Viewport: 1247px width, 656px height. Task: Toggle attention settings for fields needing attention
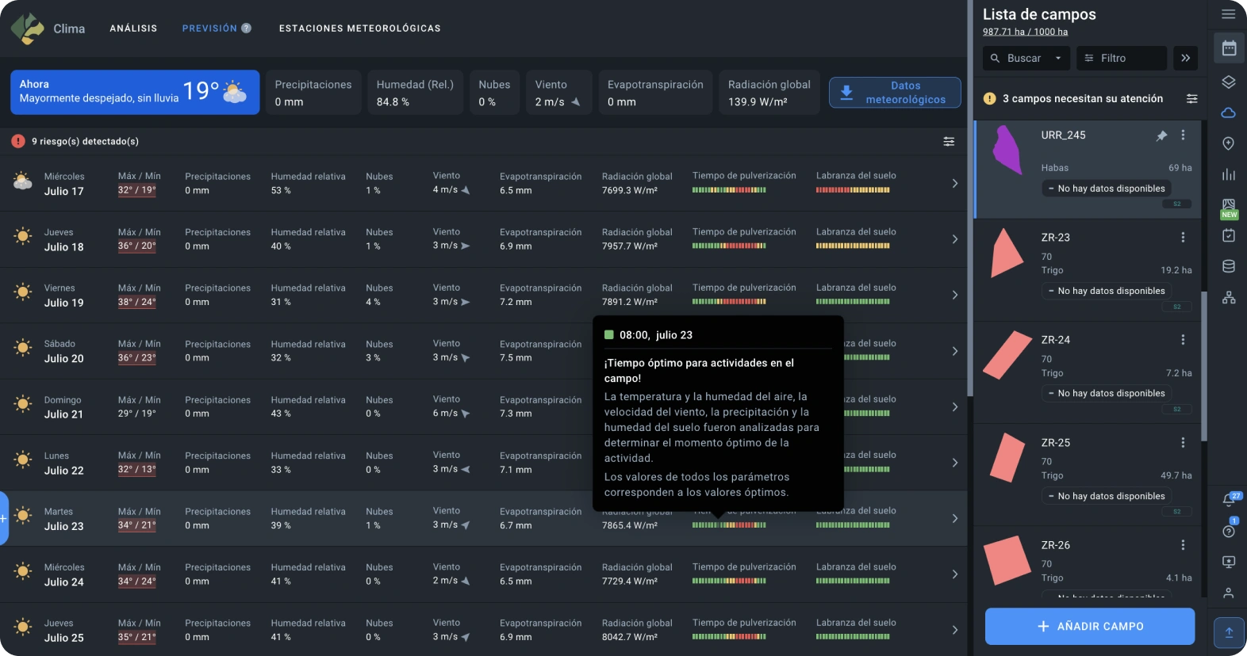click(x=1191, y=99)
